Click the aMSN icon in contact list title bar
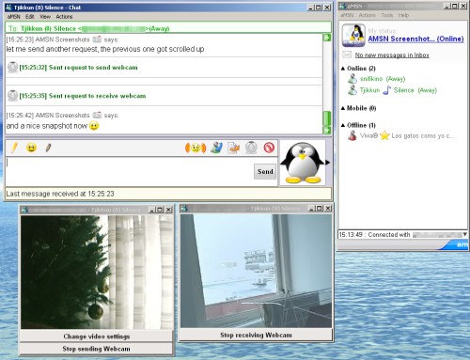The image size is (470, 360). click(342, 6)
